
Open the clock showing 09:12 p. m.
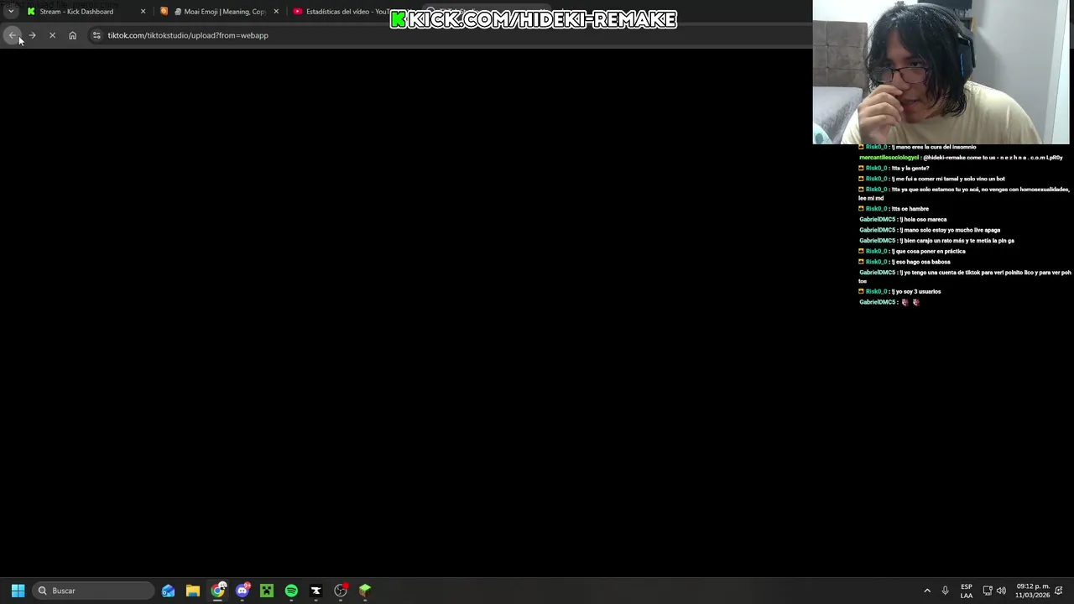(1032, 591)
